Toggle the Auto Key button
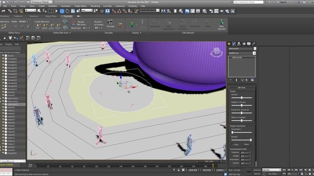Viewport: 314px width, 176px height. [257, 170]
